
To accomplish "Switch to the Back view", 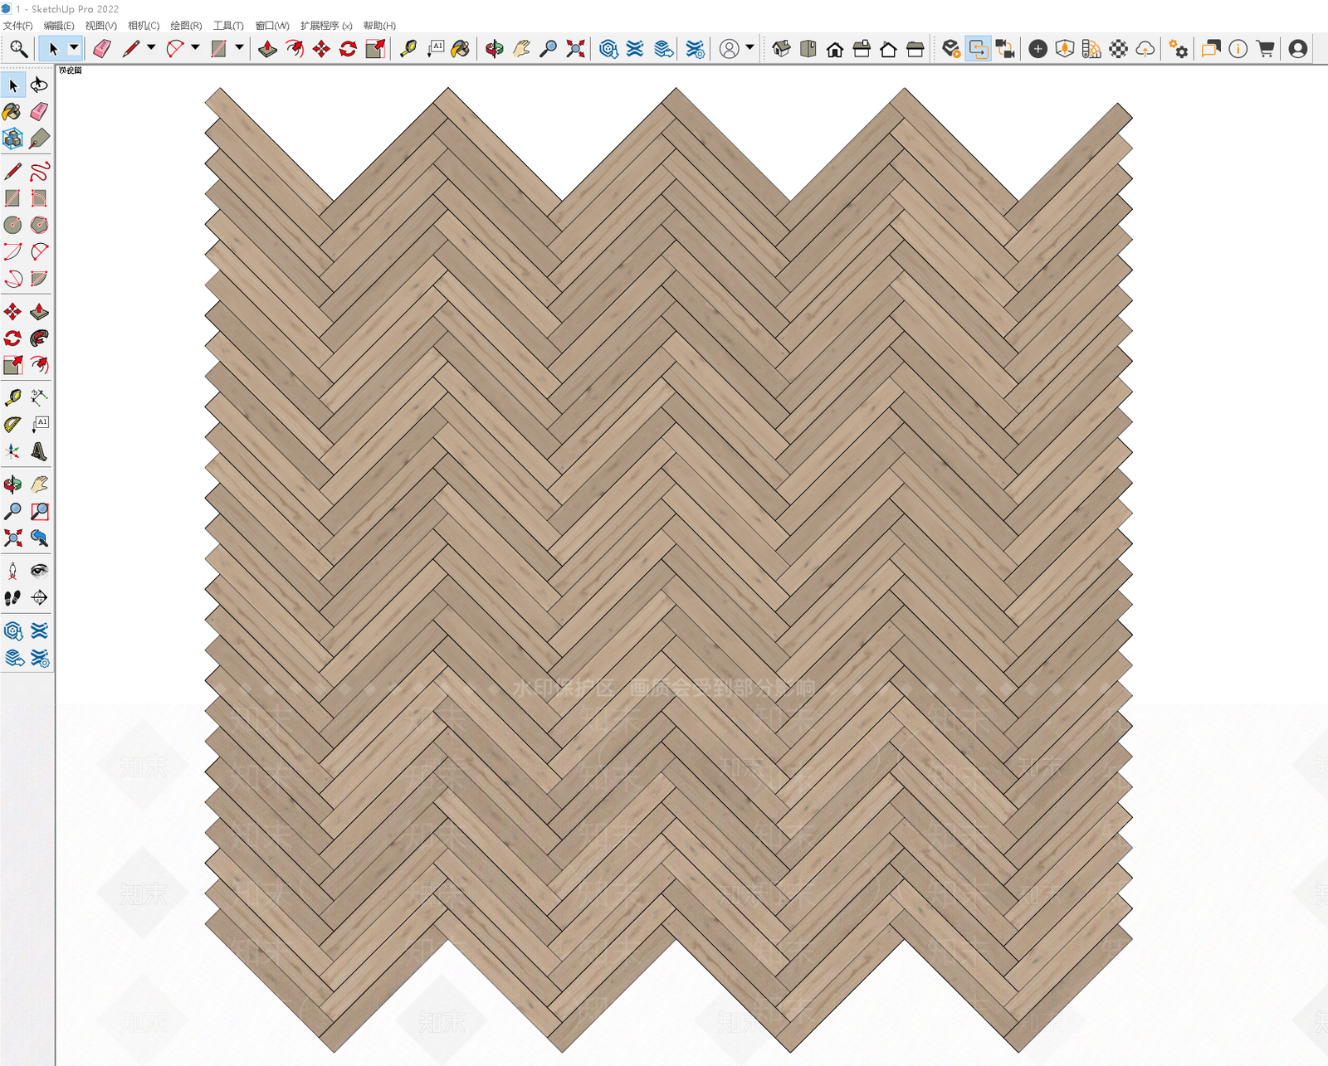I will (x=888, y=49).
